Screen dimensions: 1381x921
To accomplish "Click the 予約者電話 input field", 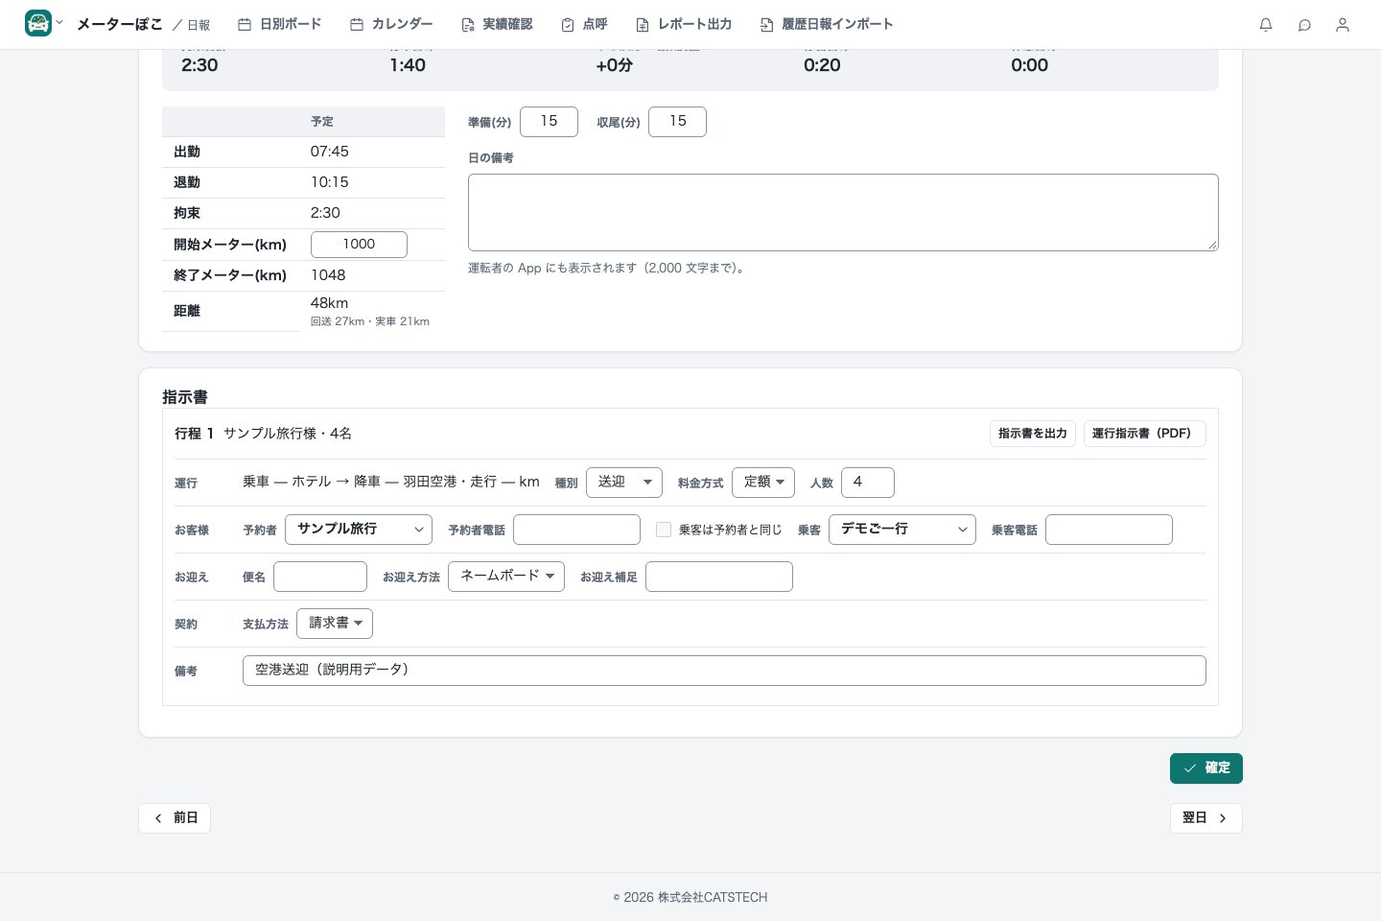I will point(576,530).
